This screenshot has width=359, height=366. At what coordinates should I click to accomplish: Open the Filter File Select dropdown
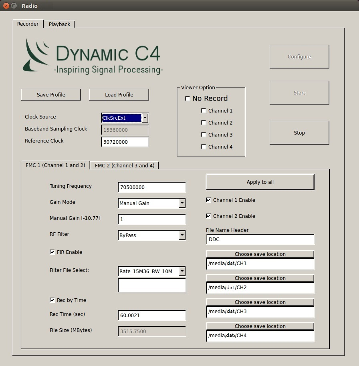tap(182, 271)
